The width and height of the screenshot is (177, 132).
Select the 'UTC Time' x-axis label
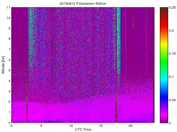click(83, 129)
